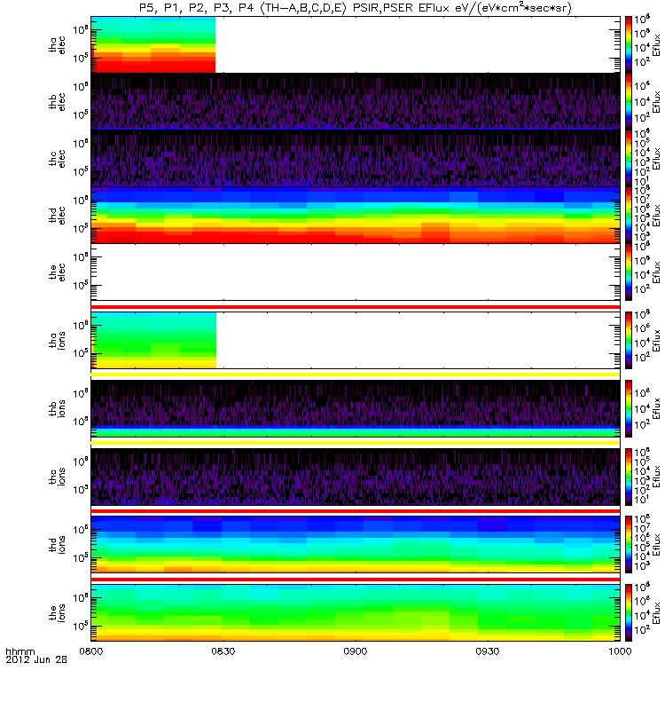Viewport: 665px width, 710px height.
Task: Click inside the thd ions spectrogram
Action: click(356, 544)
